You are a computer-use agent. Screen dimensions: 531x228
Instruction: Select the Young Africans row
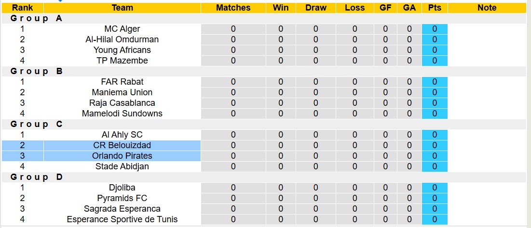pos(122,50)
